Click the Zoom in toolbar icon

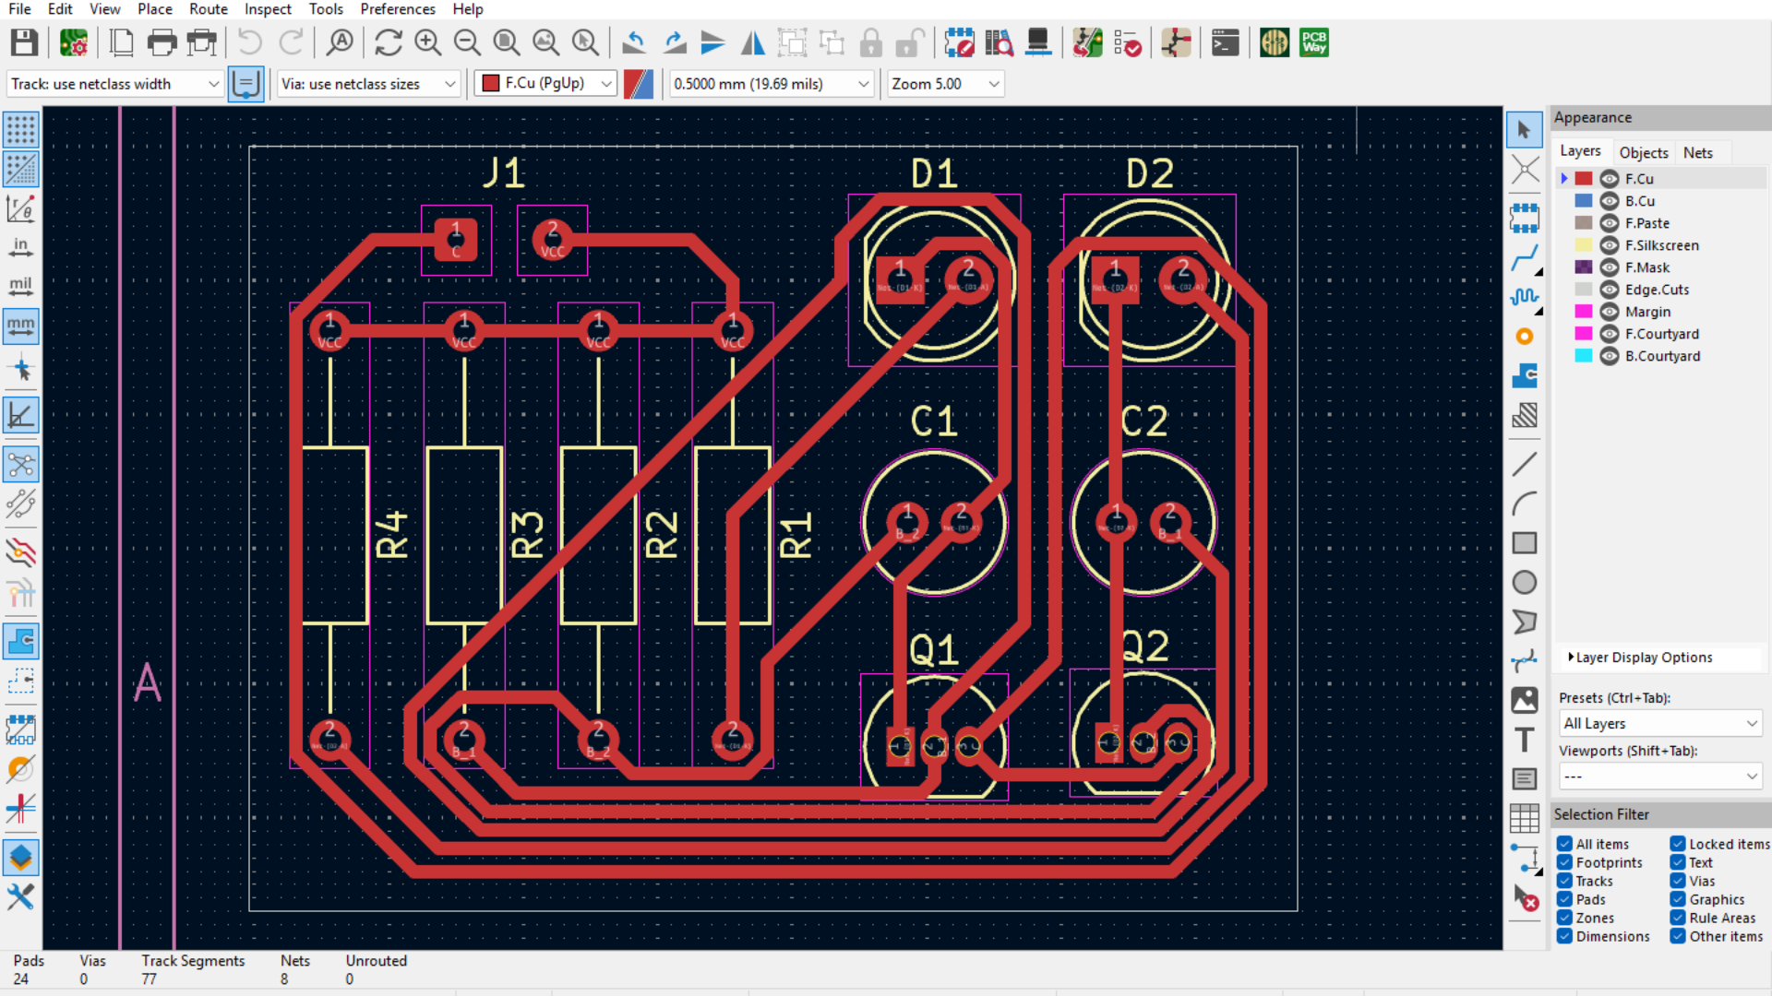(427, 42)
